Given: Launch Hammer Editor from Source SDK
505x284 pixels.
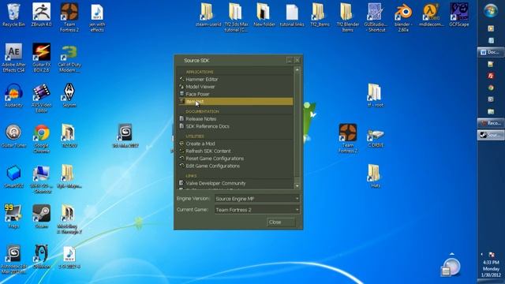Looking at the screenshot, I should [x=236, y=79].
